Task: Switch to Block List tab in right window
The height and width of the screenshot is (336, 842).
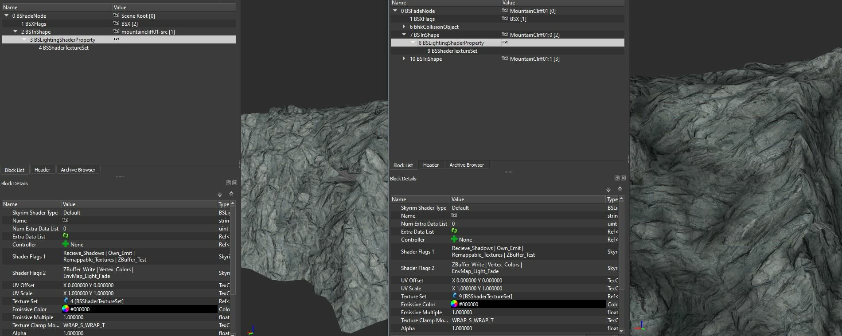Action: (x=403, y=165)
